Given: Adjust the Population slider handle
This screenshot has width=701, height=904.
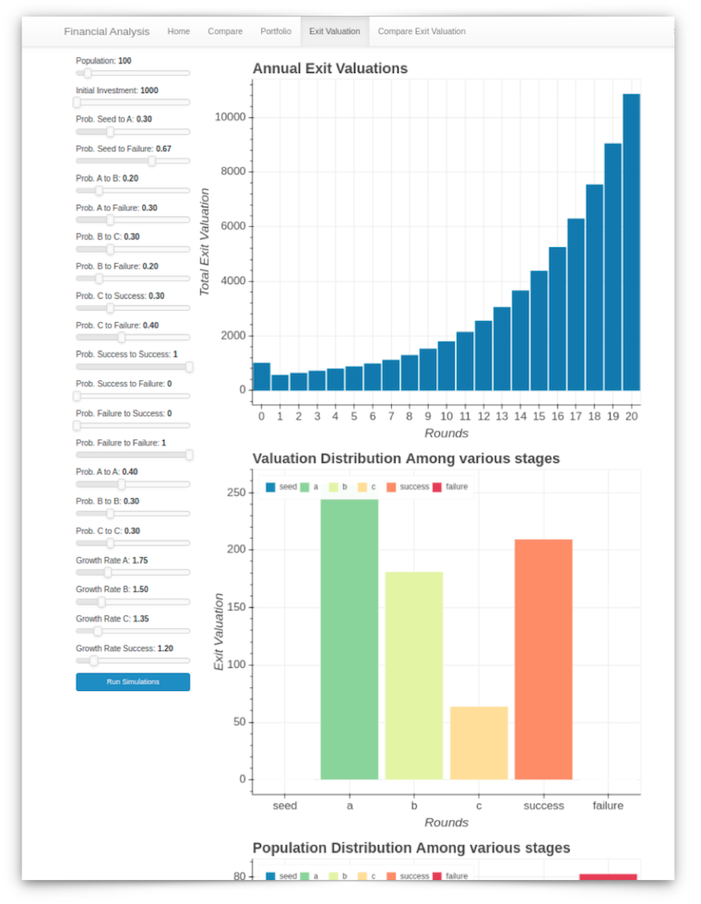Looking at the screenshot, I should [x=88, y=73].
